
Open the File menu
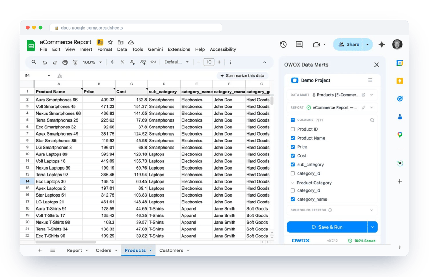tap(43, 49)
